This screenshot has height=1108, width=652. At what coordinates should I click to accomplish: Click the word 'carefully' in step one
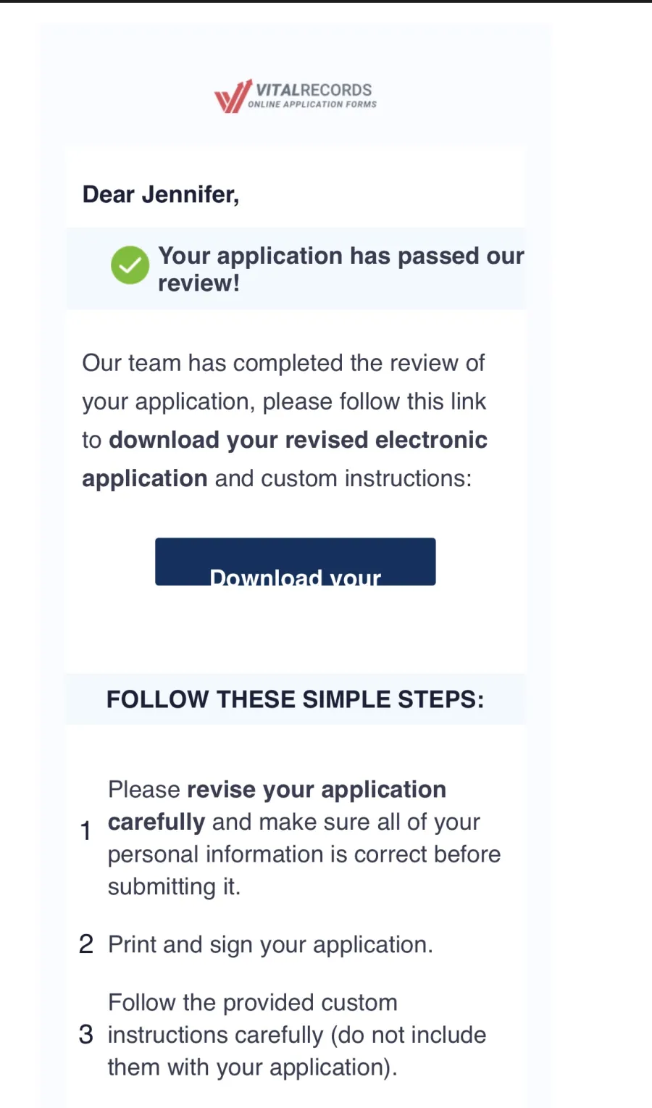(156, 822)
